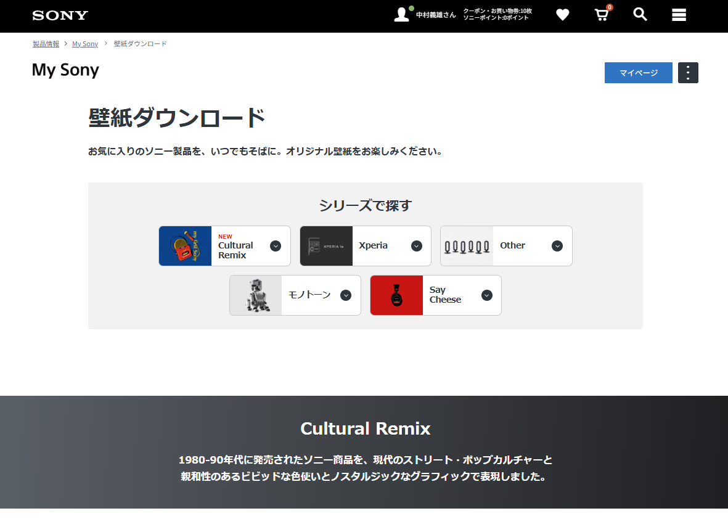The height and width of the screenshot is (532, 728).
Task: Click the Cultural Remix radio thumbnail
Action: pyautogui.click(x=186, y=246)
